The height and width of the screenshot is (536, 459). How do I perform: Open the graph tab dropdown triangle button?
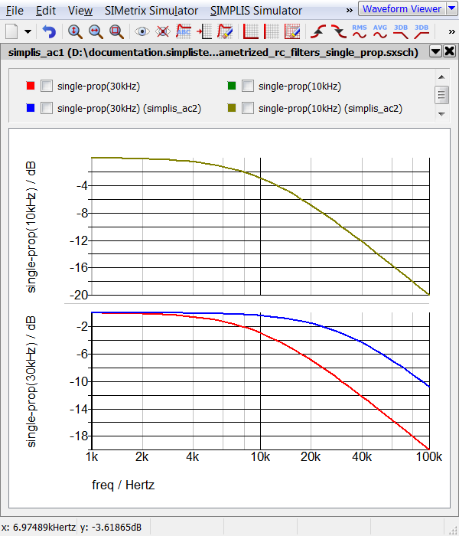click(x=435, y=52)
